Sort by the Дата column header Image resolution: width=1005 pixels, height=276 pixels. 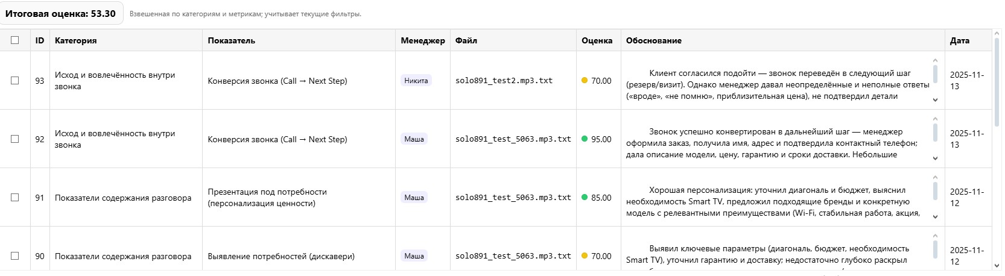(x=959, y=40)
